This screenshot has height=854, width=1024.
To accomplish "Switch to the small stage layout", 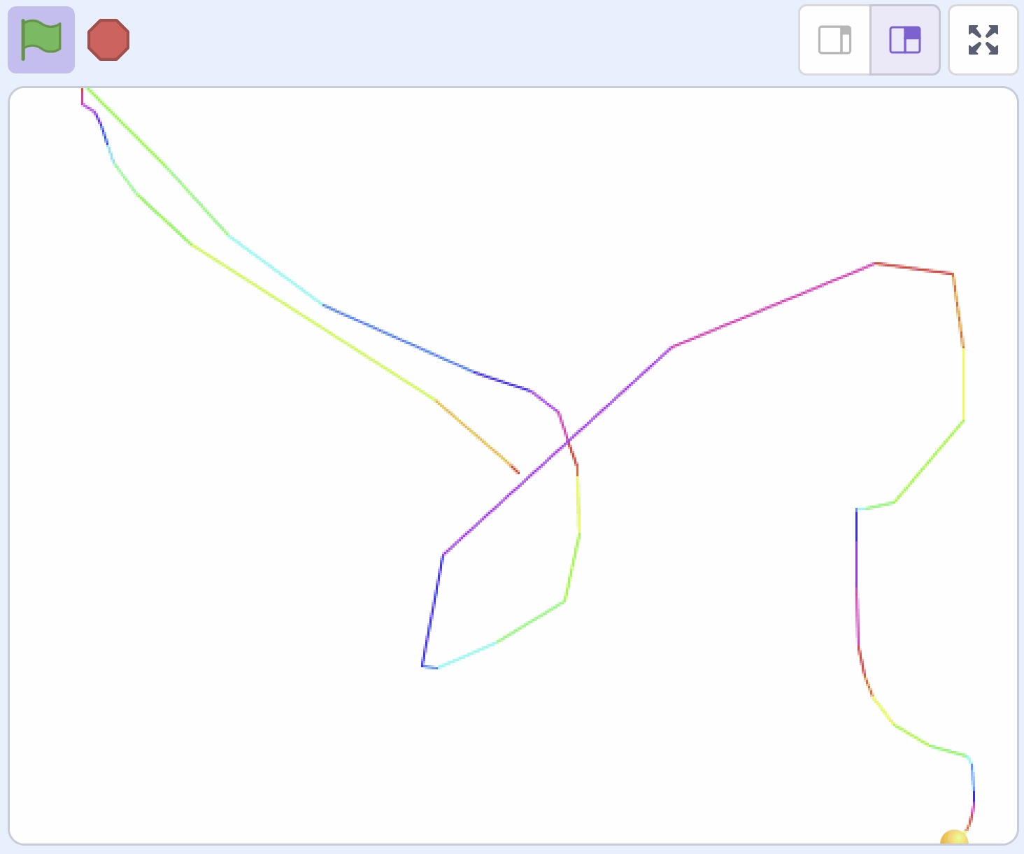I will [834, 40].
